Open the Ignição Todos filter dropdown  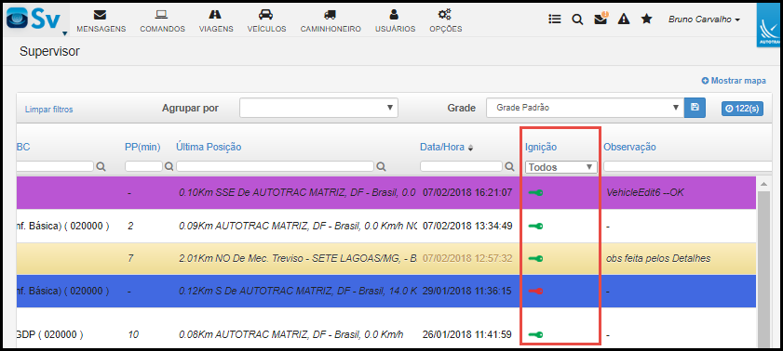pos(561,167)
